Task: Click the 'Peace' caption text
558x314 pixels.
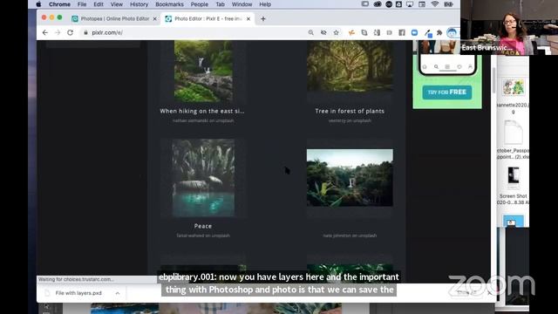Action: 203,226
